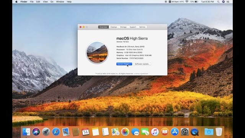Screen dimensions: 245x138
Task: Open Reminders list icon in Dock
Action: pos(105,131)
